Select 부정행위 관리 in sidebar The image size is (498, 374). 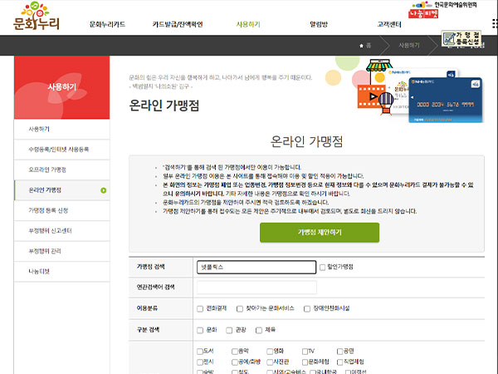point(62,251)
